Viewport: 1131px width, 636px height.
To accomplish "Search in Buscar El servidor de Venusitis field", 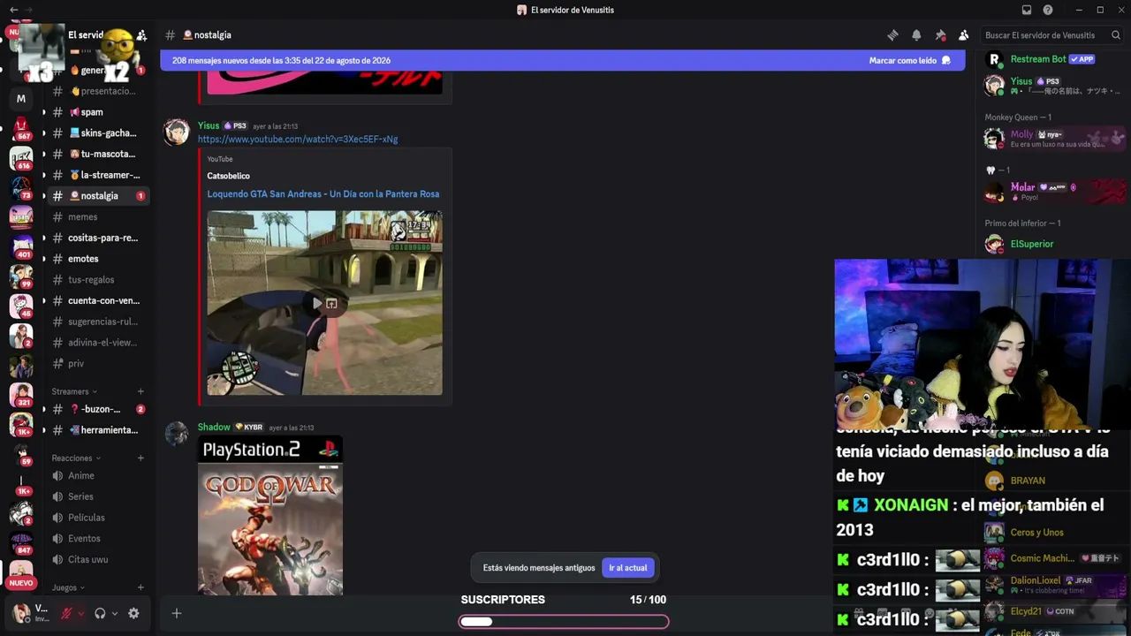I will (x=1052, y=35).
